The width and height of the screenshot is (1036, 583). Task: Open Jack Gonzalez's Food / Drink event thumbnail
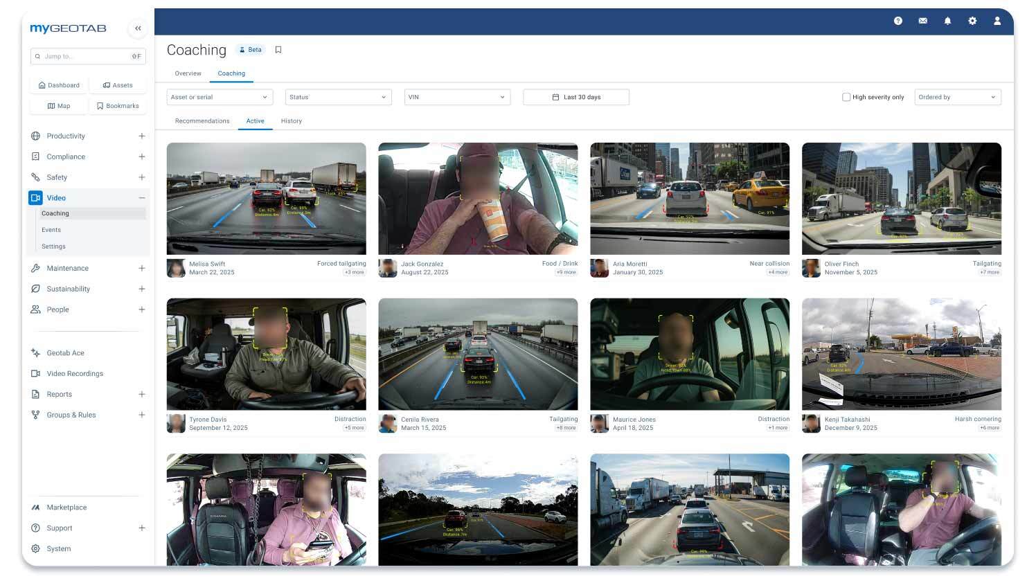[478, 198]
